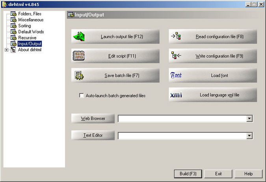Click Save batch file (F7) button
The height and width of the screenshot is (182, 266).
115,76
